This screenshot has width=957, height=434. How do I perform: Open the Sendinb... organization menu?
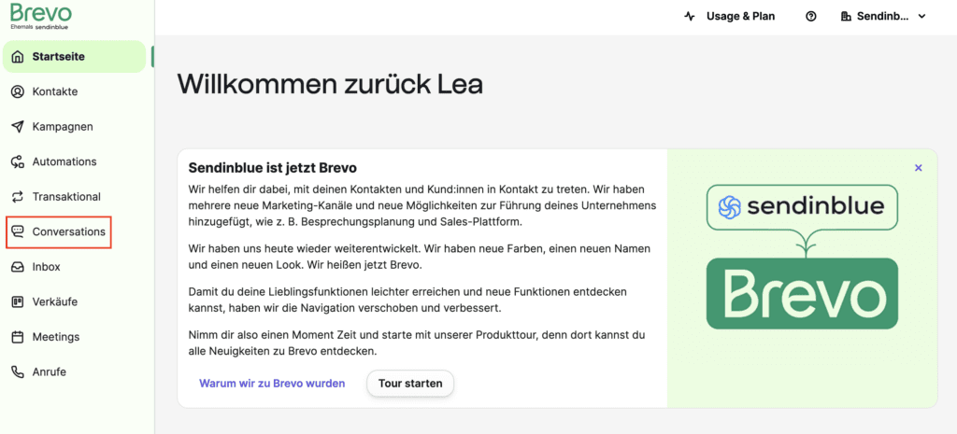pyautogui.click(x=883, y=17)
